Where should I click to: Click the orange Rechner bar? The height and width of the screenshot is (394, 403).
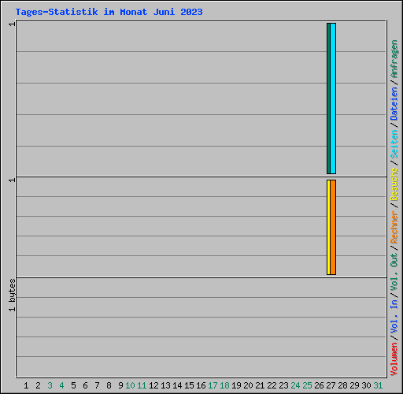(x=333, y=228)
